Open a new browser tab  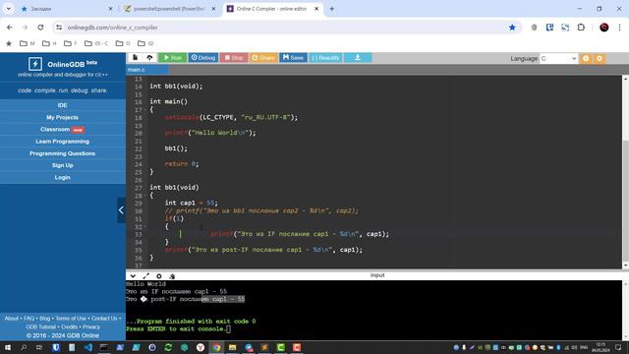tap(332, 9)
